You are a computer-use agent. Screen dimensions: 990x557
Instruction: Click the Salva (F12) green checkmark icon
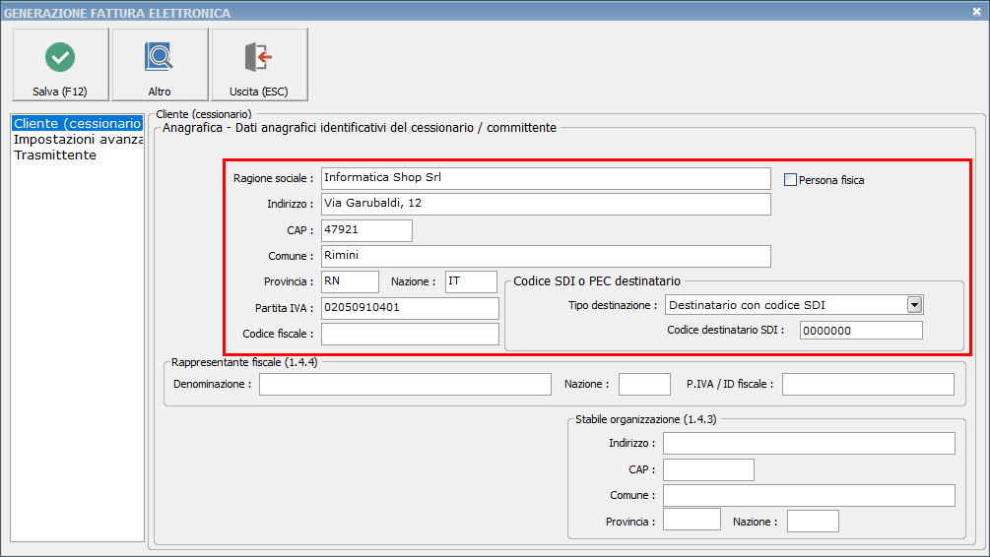pos(60,57)
